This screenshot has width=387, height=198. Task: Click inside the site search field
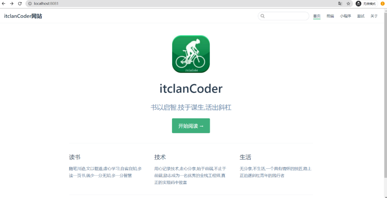(283, 16)
